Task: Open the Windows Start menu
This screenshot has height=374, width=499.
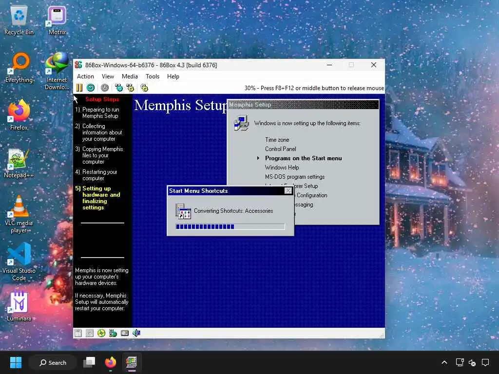Action: 16,362
